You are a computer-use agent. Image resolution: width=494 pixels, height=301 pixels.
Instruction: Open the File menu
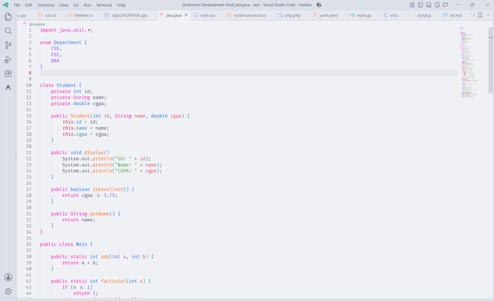click(x=17, y=5)
